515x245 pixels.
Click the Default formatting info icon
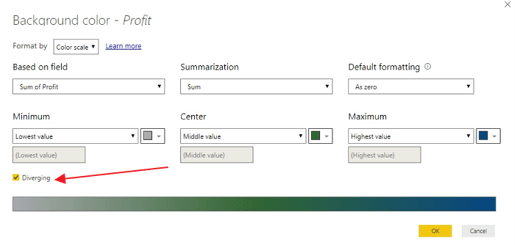(427, 67)
